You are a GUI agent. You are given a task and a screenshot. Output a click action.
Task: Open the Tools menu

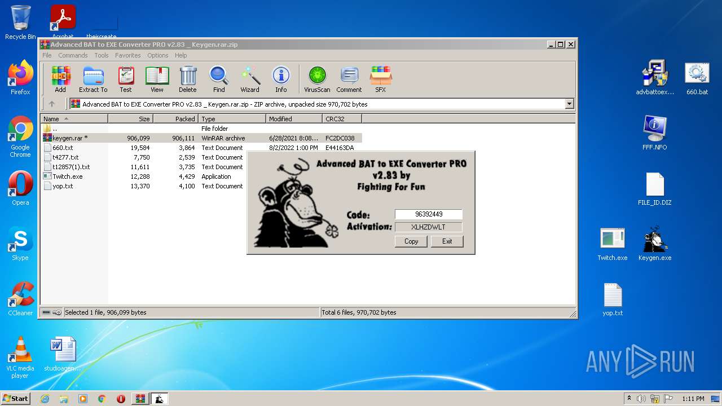pos(102,55)
